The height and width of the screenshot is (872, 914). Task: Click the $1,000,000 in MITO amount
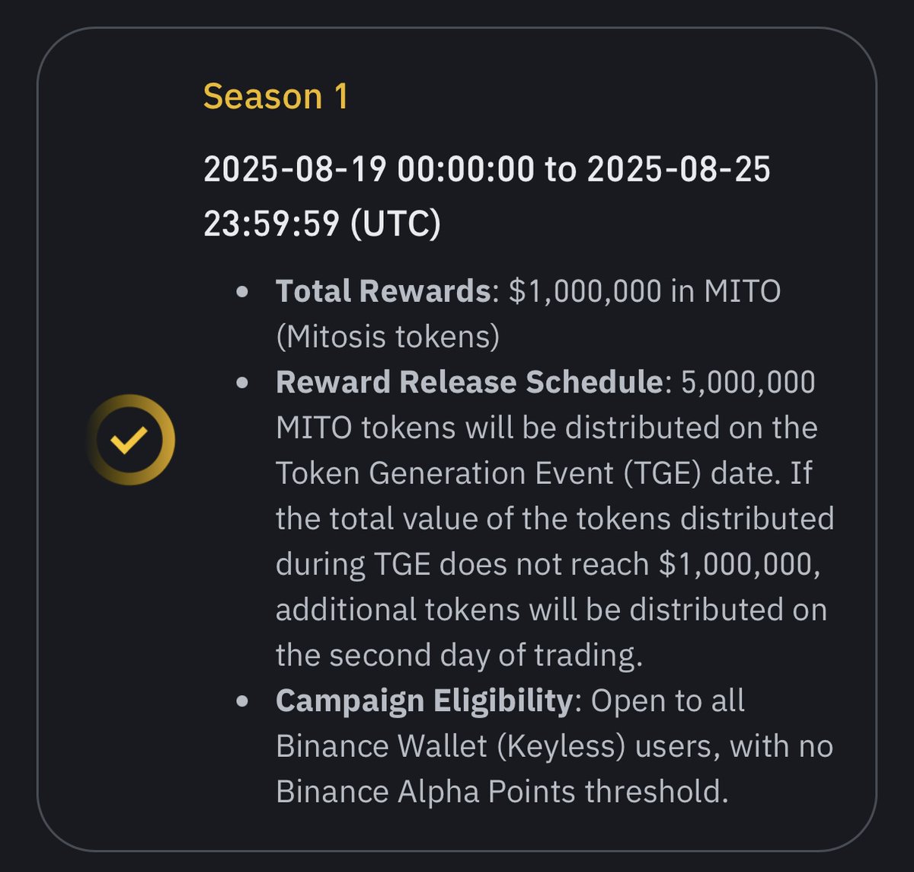(x=644, y=291)
